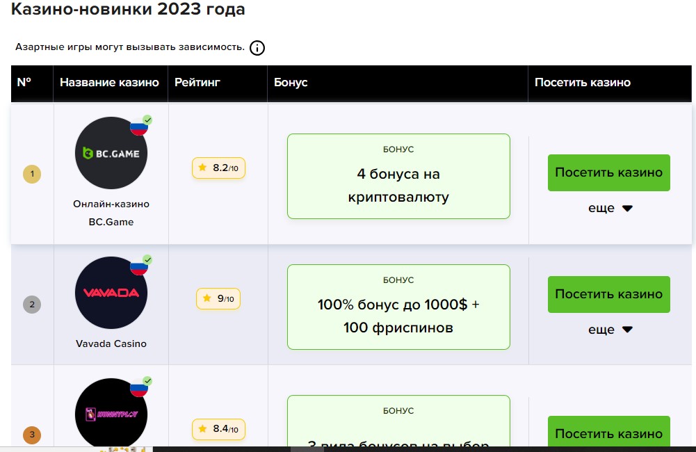
Task: Click the 'Онлайн-казино BC.Game' name link
Action: pyautogui.click(x=111, y=213)
